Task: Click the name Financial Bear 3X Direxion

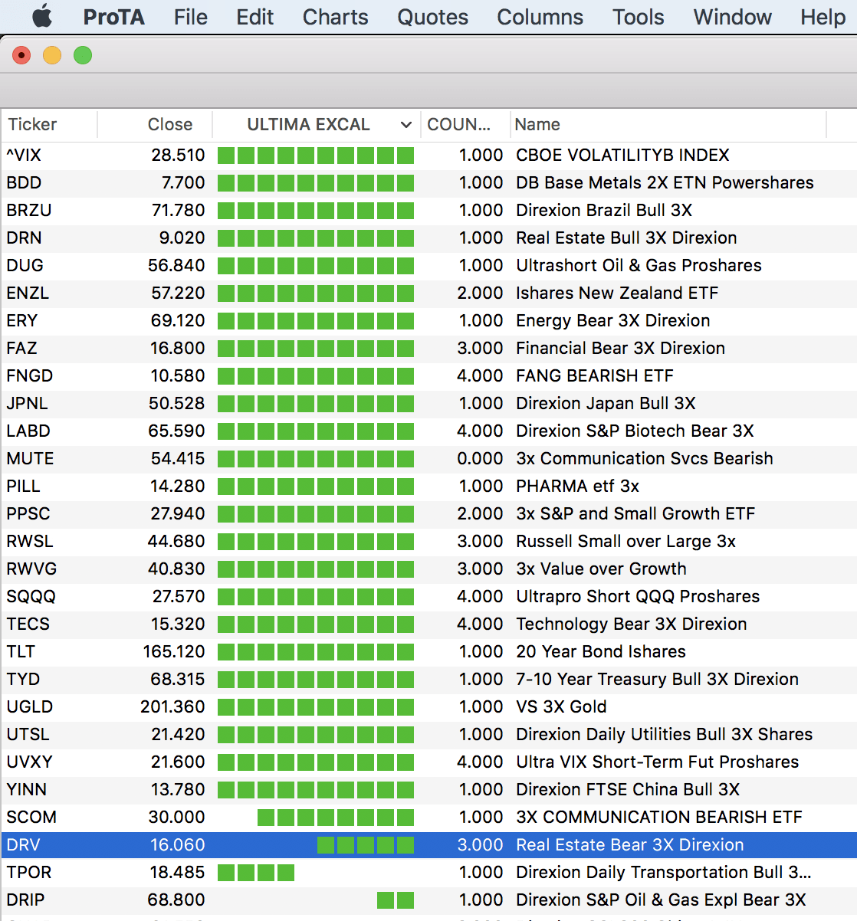Action: (x=620, y=348)
